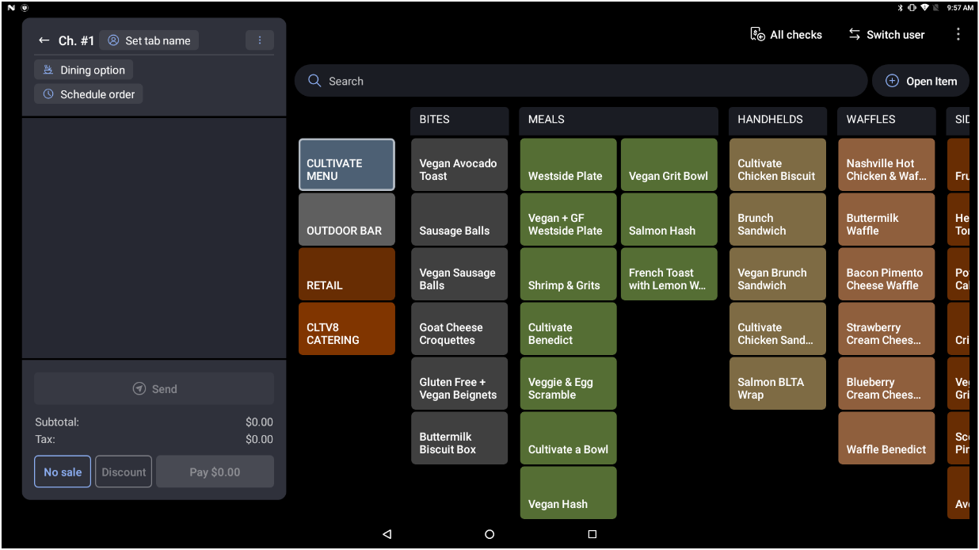Open the CLTV8 CATERING menu
Viewport: 979px width, 550px height.
tap(346, 329)
